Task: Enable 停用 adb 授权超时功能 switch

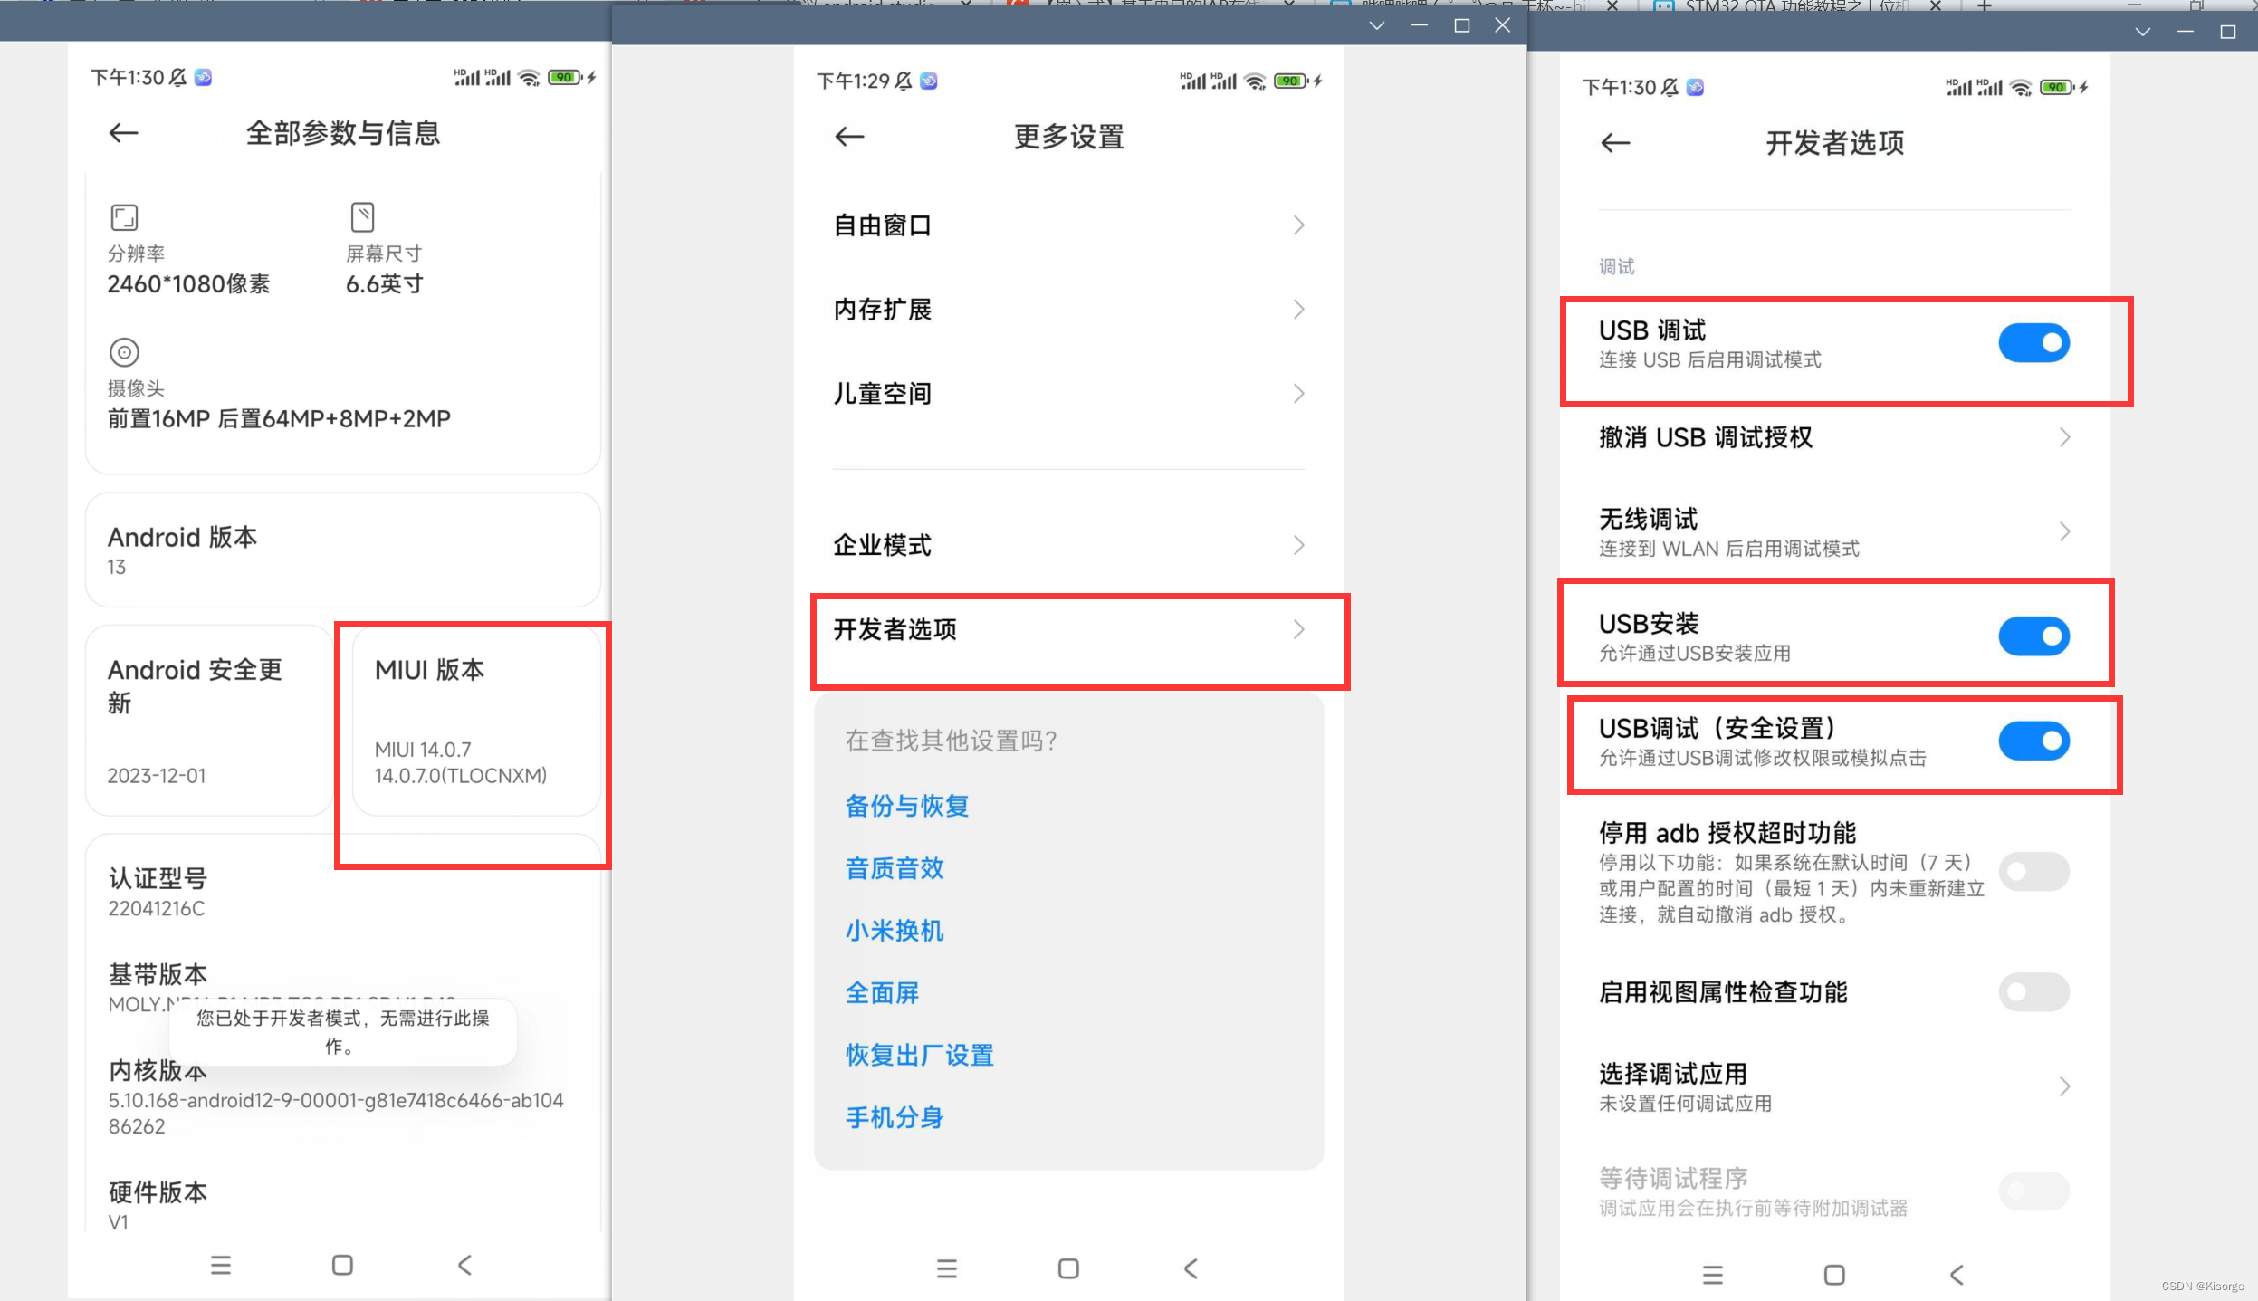Action: 2033,872
